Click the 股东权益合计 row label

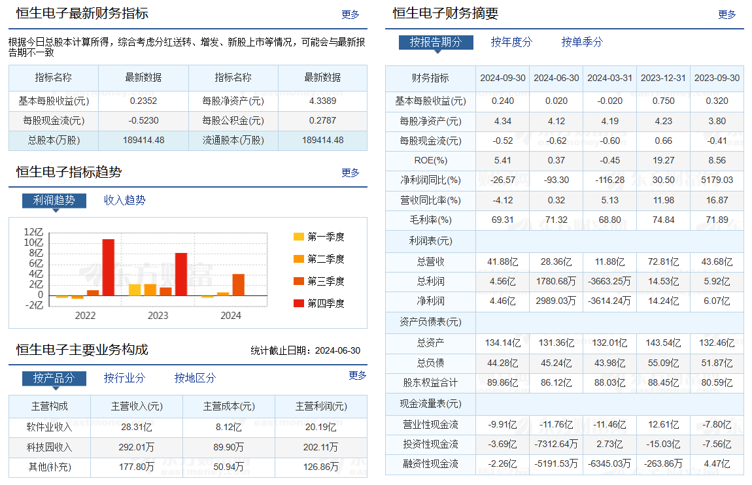430,383
